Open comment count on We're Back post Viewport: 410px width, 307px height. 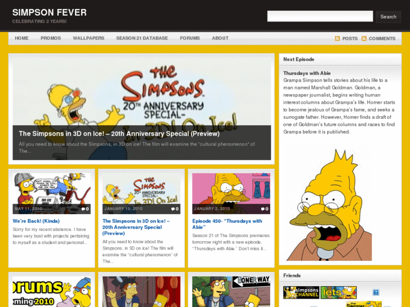coord(85,209)
